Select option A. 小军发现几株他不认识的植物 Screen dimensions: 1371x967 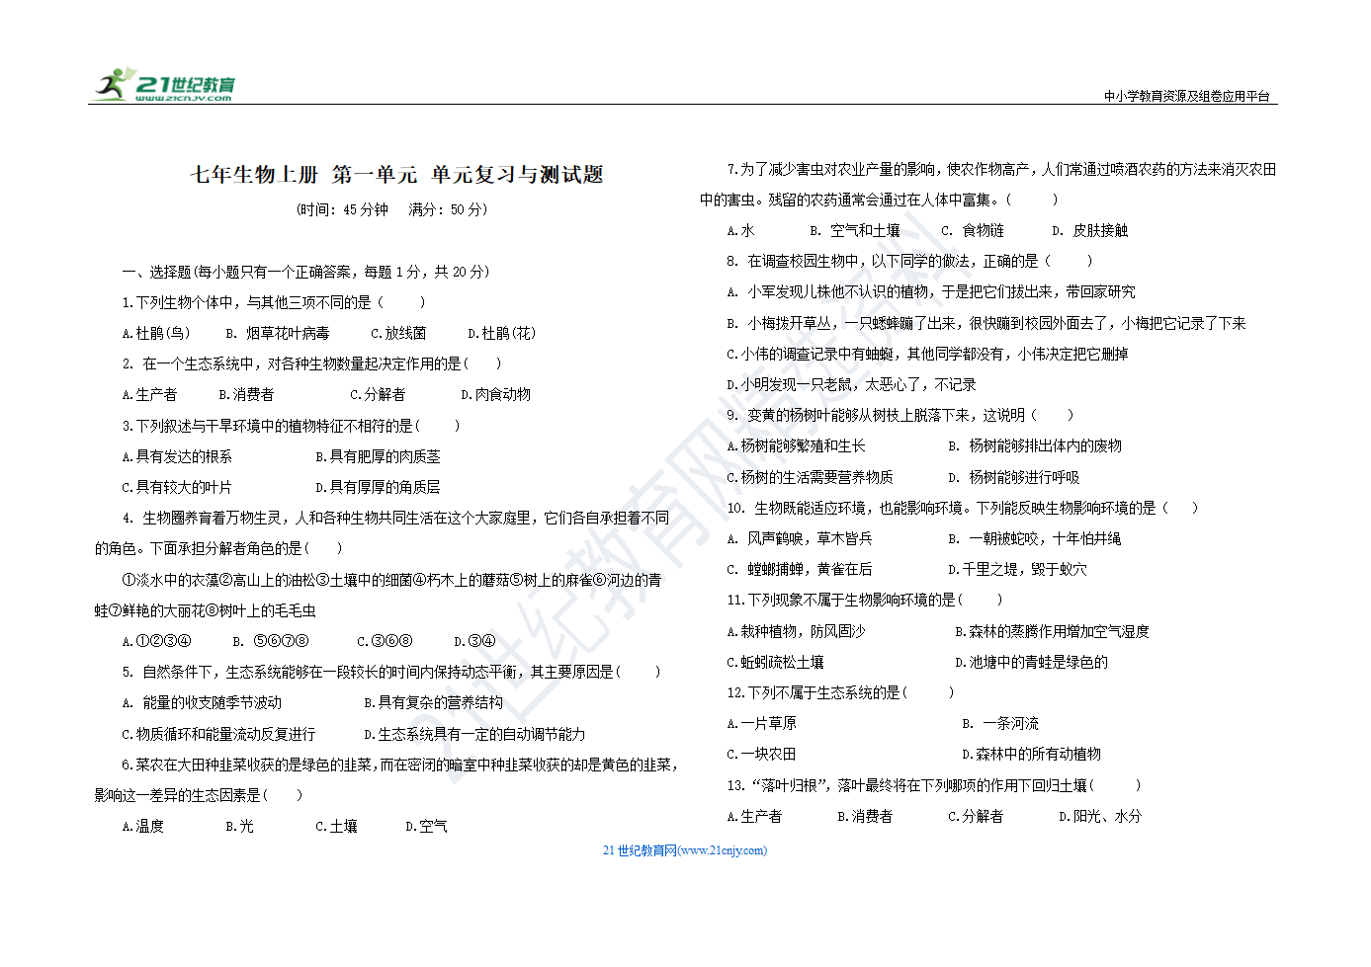coord(931,291)
